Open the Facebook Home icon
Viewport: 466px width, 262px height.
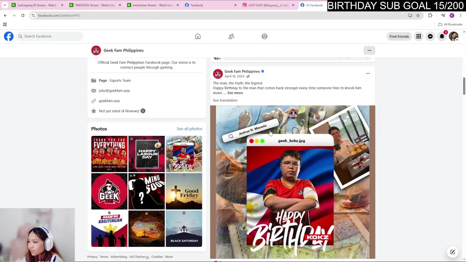pyautogui.click(x=198, y=36)
